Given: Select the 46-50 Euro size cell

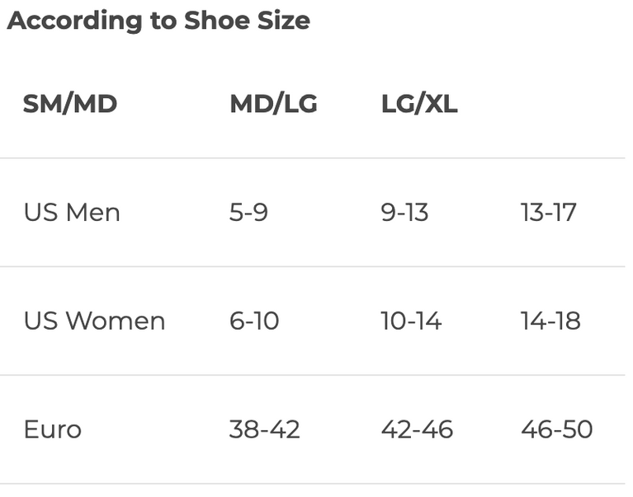Looking at the screenshot, I should (557, 429).
